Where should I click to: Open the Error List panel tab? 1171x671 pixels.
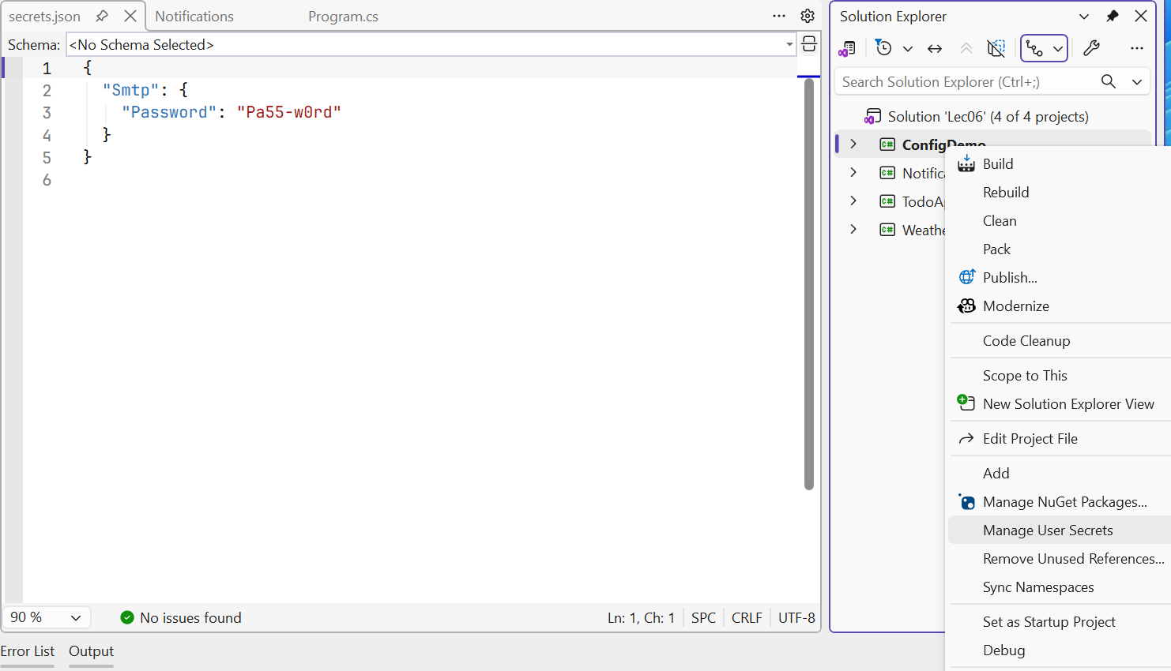tap(28, 650)
